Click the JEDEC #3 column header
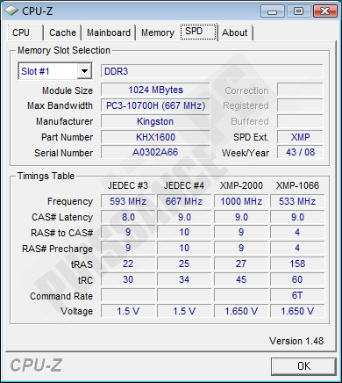The image size is (342, 383). pyautogui.click(x=128, y=185)
